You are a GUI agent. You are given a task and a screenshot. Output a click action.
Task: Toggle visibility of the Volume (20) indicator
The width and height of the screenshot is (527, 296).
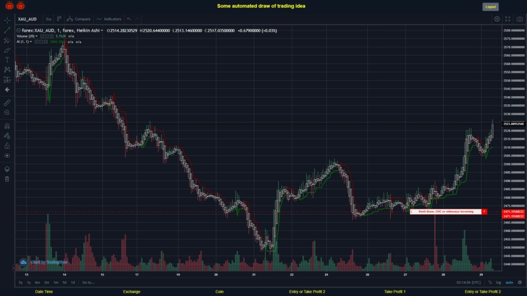(x=42, y=36)
